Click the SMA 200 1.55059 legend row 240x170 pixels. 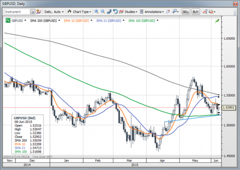click(x=28, y=140)
